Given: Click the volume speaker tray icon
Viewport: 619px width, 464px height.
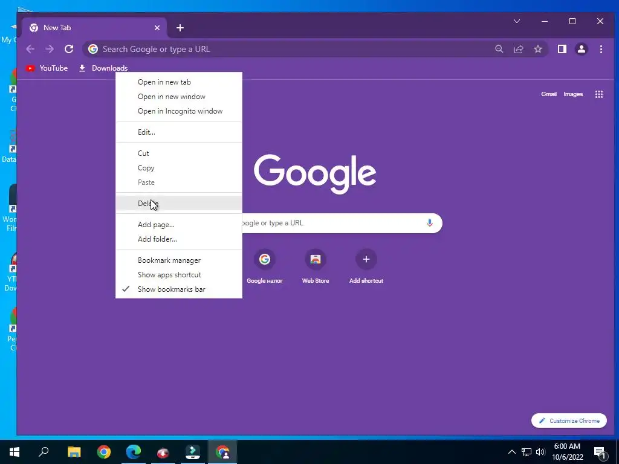Looking at the screenshot, I should click(540, 452).
